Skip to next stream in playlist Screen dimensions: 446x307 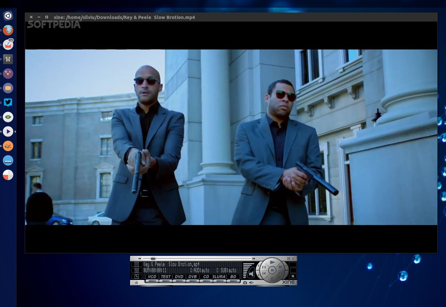point(280,273)
